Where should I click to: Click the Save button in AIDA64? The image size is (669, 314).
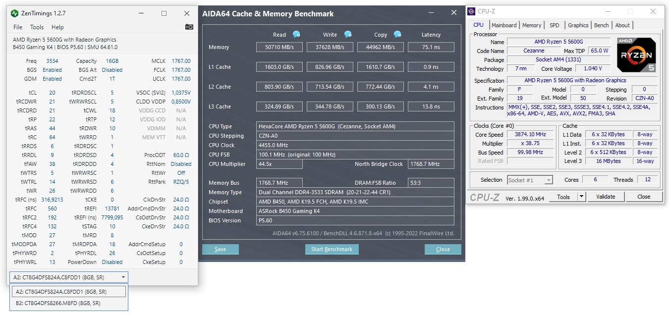(x=221, y=249)
